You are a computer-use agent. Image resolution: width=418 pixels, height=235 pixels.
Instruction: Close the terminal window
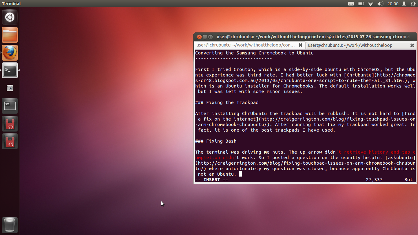199,37
